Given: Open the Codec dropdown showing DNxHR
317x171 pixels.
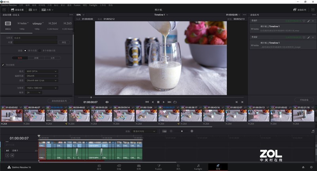Looking at the screenshot, I should 42,76.
